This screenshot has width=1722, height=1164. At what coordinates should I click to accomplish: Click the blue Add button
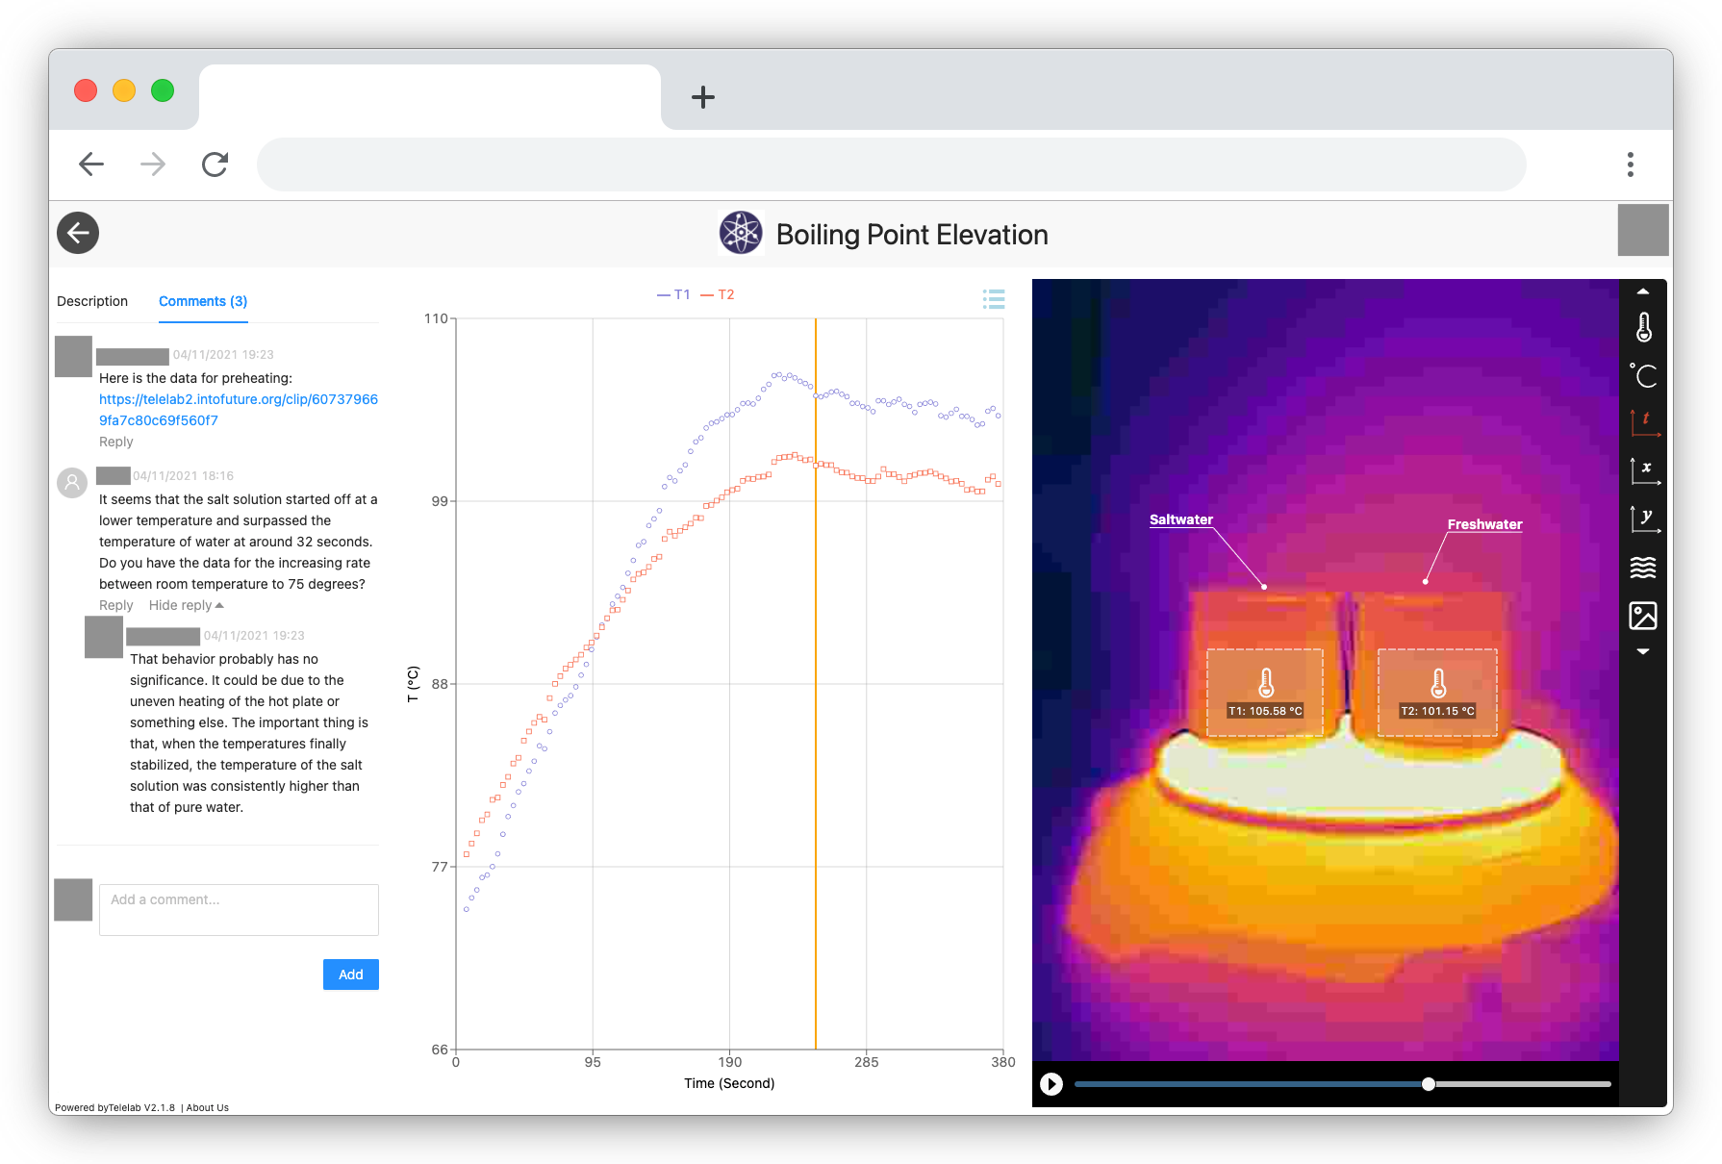point(351,974)
